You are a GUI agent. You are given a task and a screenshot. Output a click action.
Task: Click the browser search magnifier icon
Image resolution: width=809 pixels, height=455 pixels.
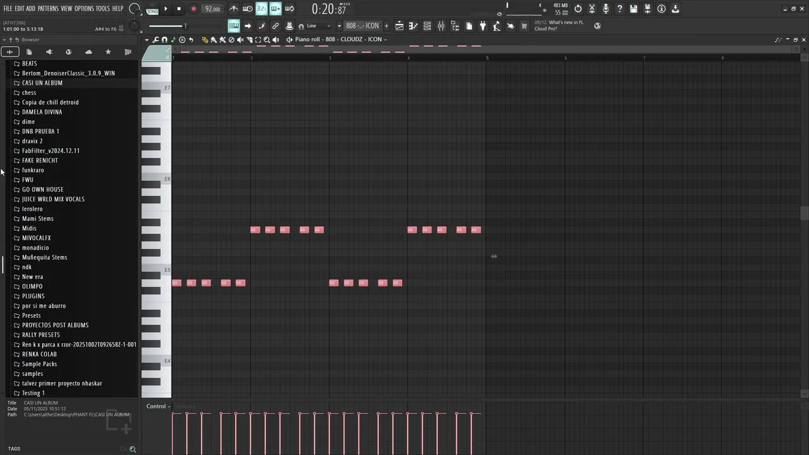pos(133,449)
